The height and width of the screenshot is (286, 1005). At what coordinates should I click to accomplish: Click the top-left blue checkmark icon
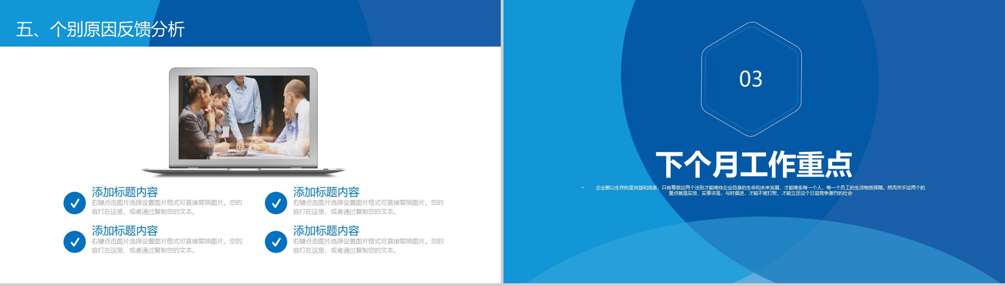click(74, 203)
